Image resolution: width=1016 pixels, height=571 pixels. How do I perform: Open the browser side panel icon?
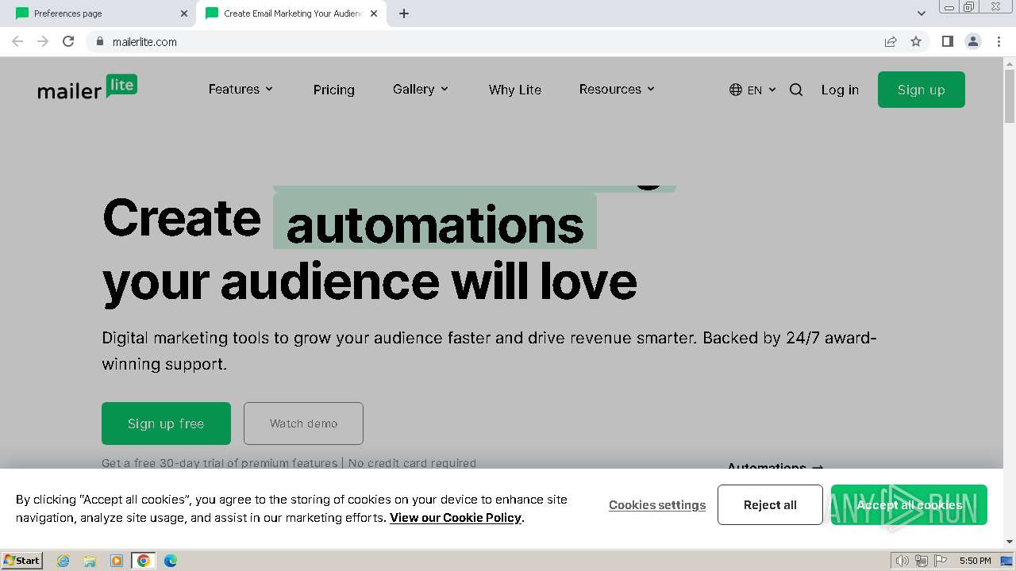(x=947, y=41)
